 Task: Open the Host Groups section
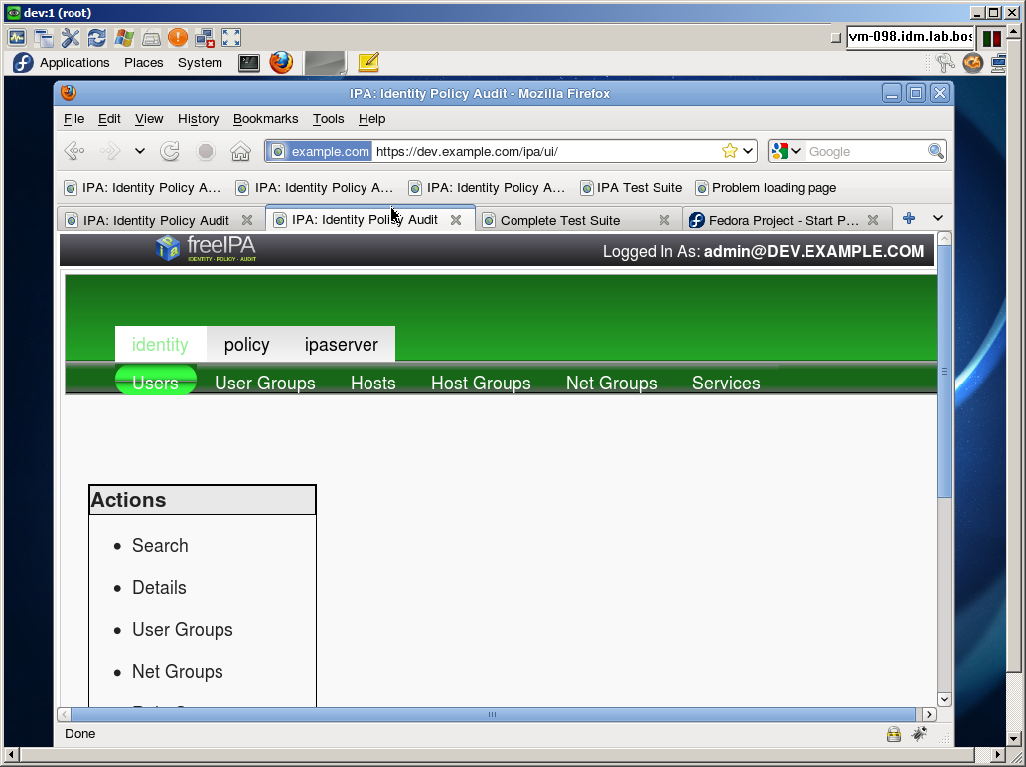coord(481,383)
